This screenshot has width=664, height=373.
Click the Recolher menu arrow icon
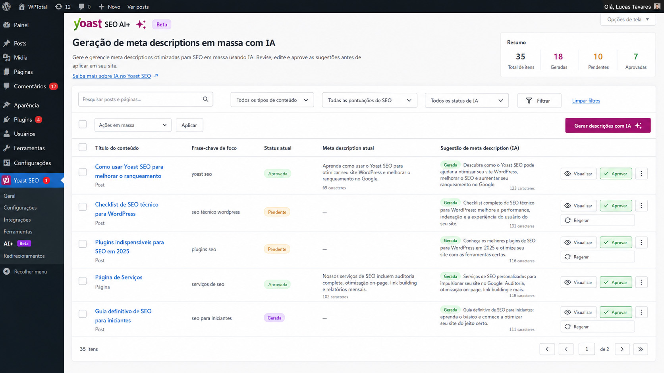[6, 272]
